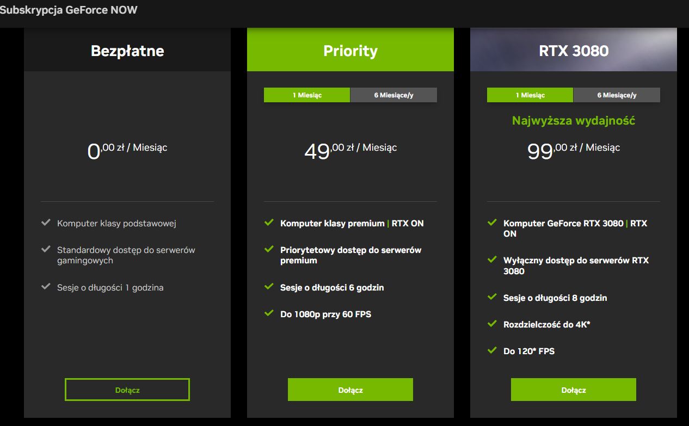
Task: Click checkmark beside Sesje o długości 8 godzin
Action: click(492, 297)
